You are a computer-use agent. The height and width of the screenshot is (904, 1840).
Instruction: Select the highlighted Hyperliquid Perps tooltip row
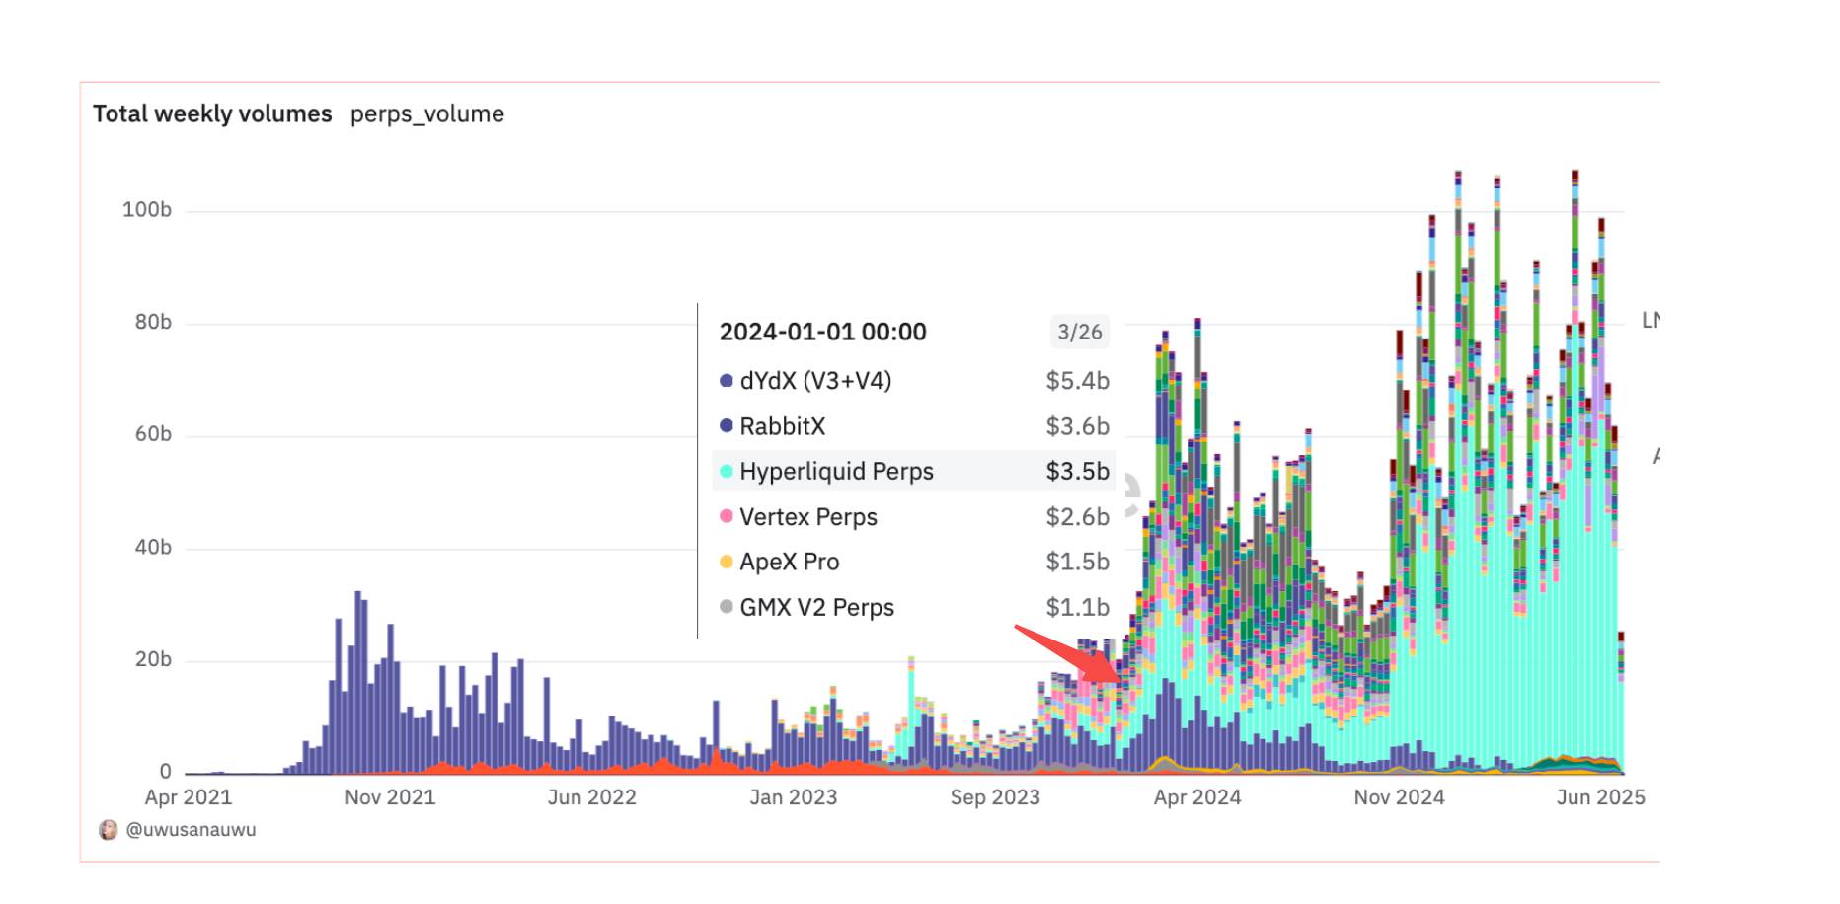(913, 472)
